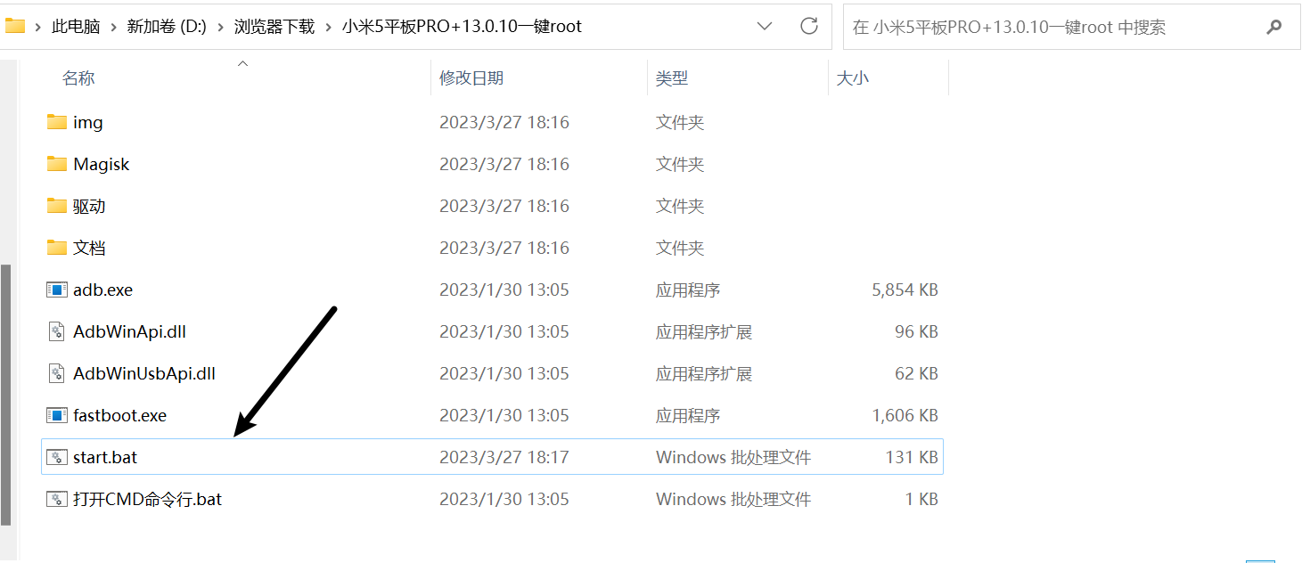
Task: Click the left pane vertical scrollbar
Action: coord(6,392)
